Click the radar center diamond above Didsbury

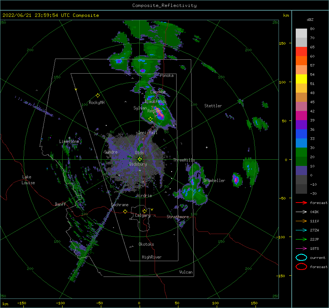[x=140, y=159]
